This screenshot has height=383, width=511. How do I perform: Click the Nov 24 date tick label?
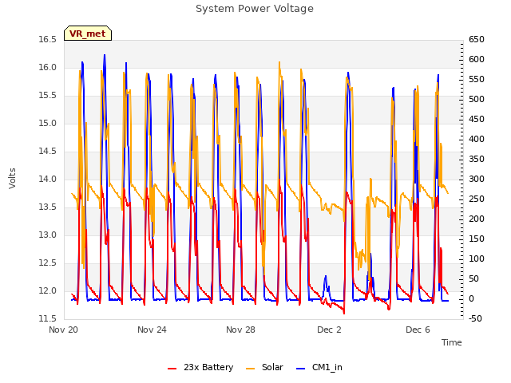pyautogui.click(x=152, y=330)
